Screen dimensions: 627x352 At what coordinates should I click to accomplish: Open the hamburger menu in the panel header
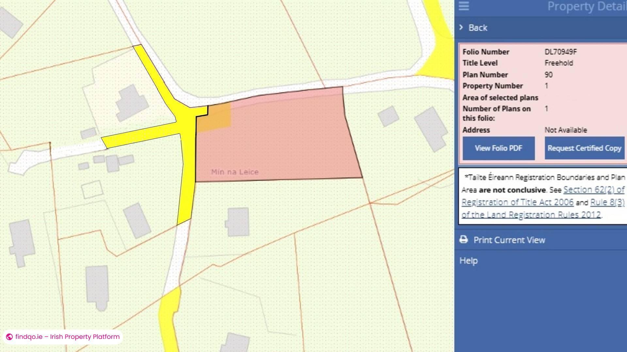(463, 7)
